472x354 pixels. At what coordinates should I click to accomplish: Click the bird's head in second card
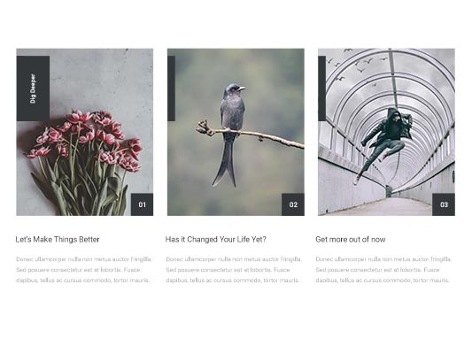click(235, 88)
